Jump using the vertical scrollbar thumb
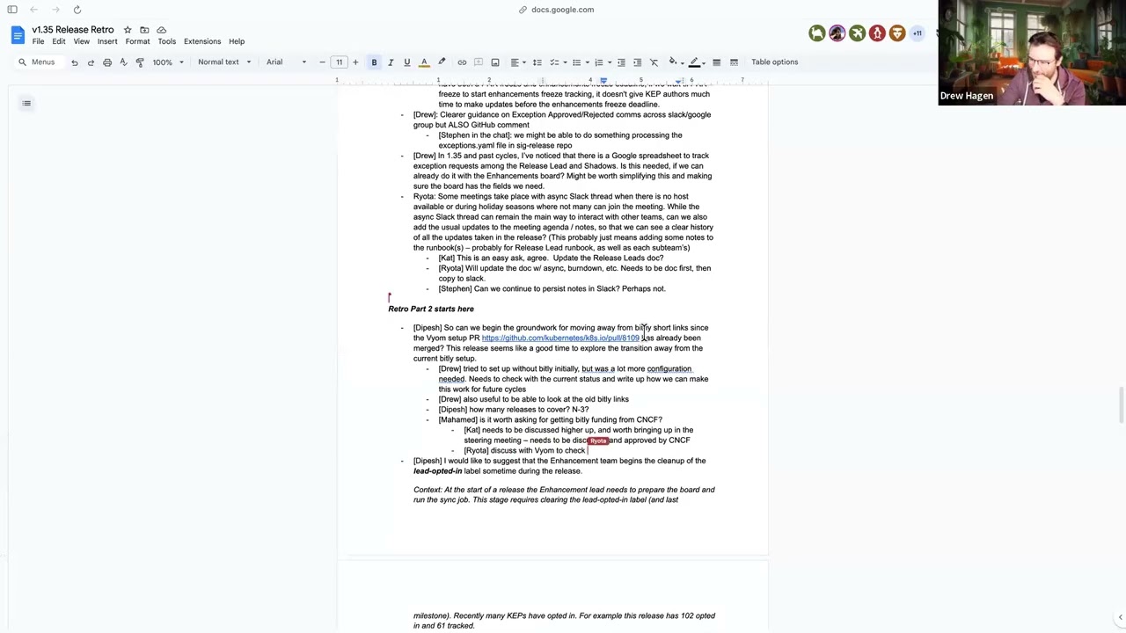This screenshot has width=1126, height=633. click(1121, 404)
